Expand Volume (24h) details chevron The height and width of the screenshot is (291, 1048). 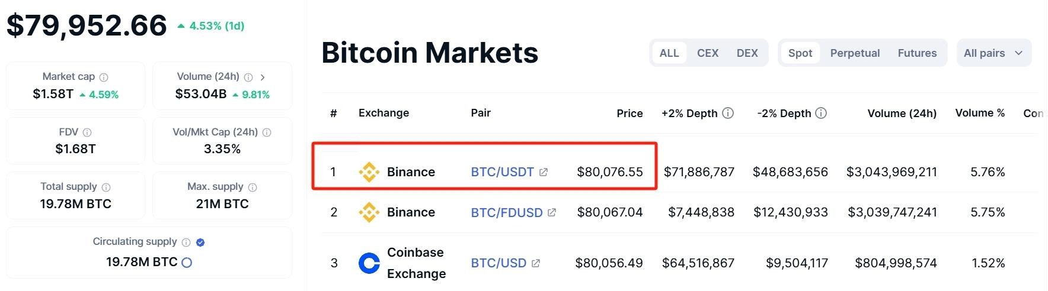[x=263, y=77]
